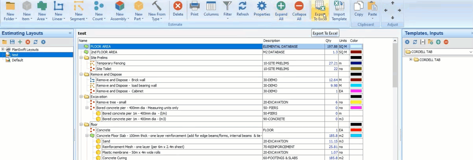Screen dimensions: 473x160
Task: Click the red Delete button in ribbon
Action: [x=178, y=9]
